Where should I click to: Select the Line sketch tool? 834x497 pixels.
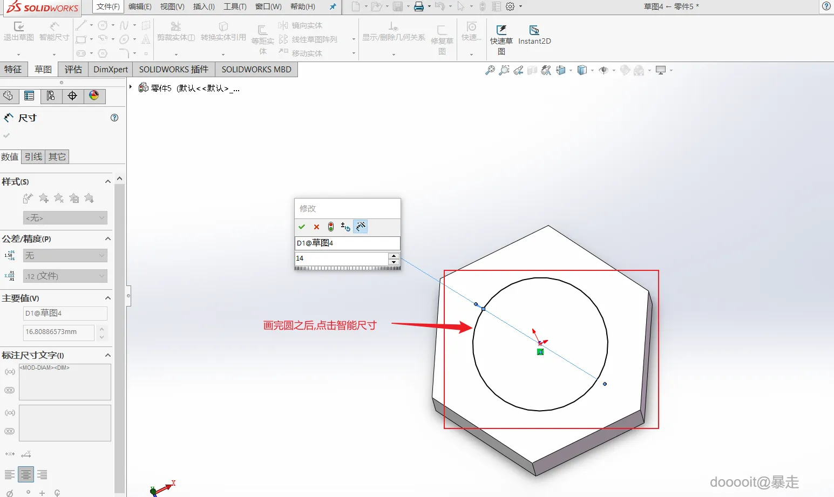point(81,25)
